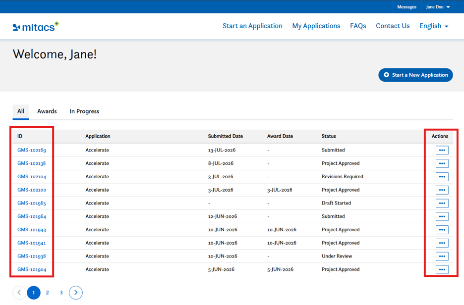The image size is (464, 305).
Task: Go to next page arrow
Action: pos(76,293)
